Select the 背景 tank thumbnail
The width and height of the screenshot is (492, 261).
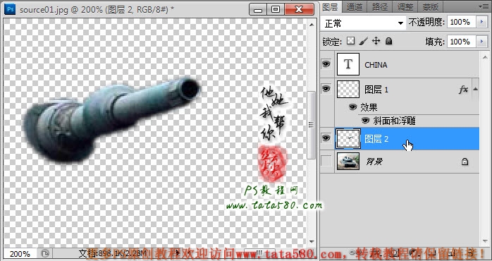348,161
